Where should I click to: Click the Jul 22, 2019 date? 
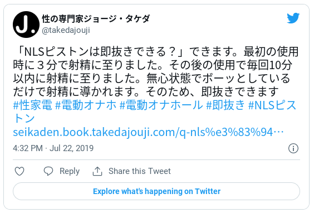71,148
